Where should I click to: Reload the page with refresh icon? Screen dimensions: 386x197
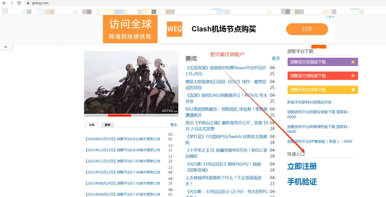click(19, 3)
